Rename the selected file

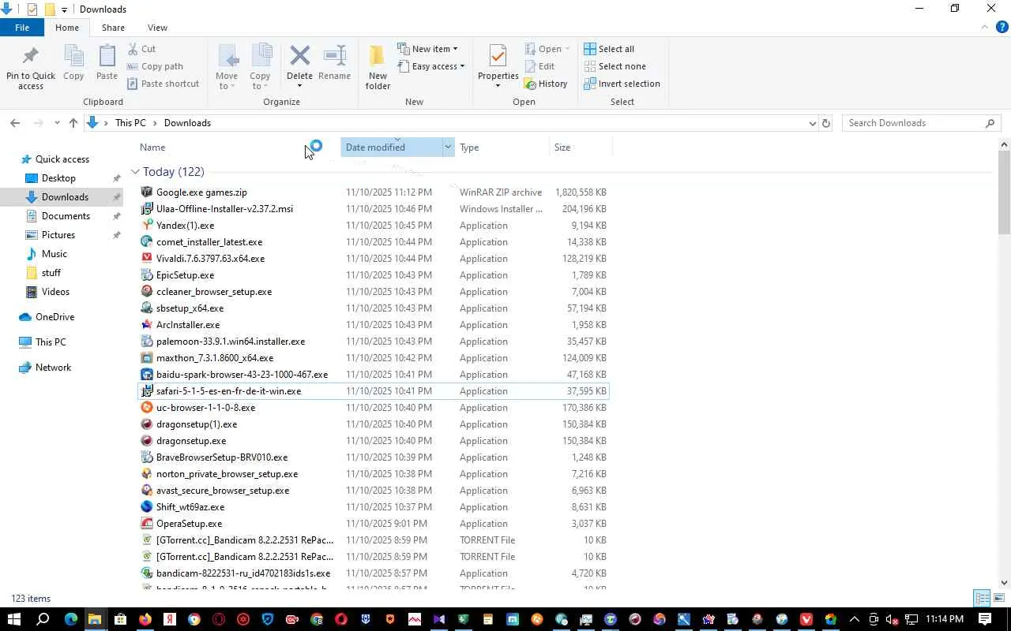click(334, 63)
